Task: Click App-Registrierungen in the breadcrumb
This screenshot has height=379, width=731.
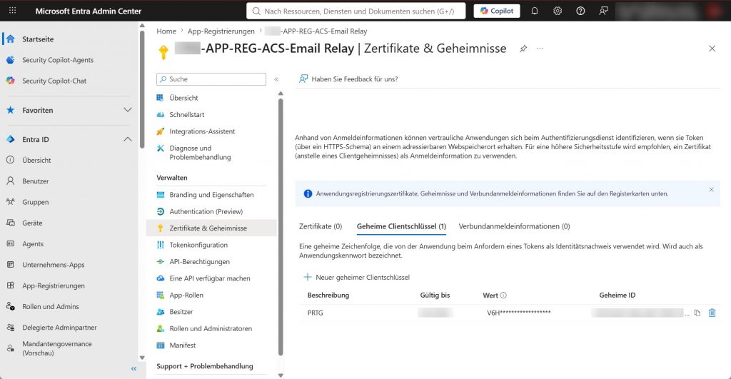Action: coord(221,31)
